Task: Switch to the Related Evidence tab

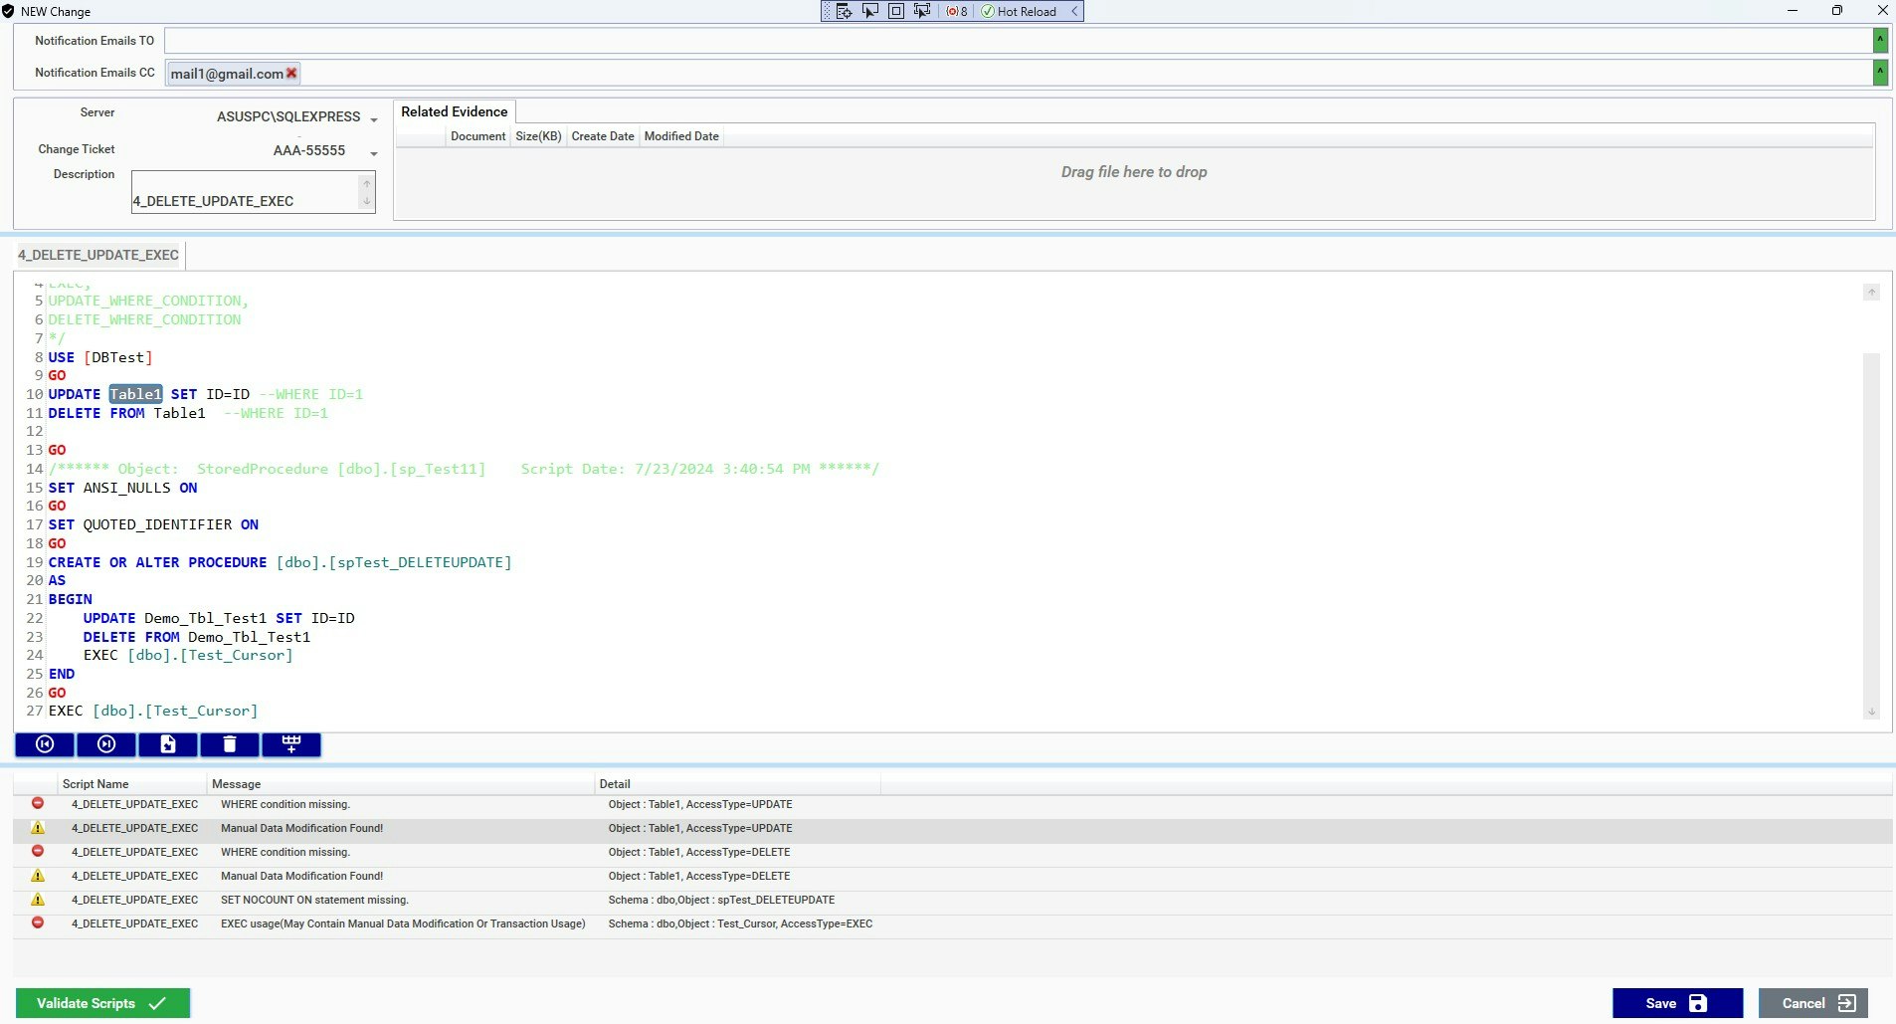Action: (x=455, y=111)
